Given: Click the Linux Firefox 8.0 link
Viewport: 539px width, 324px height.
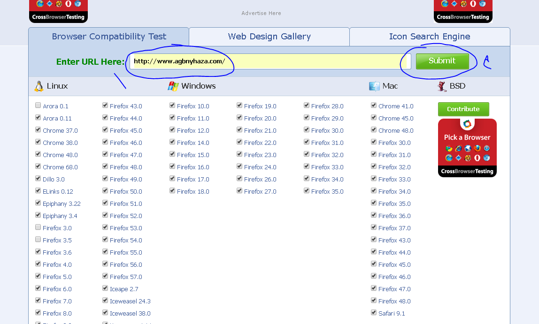Looking at the screenshot, I should pos(57,313).
